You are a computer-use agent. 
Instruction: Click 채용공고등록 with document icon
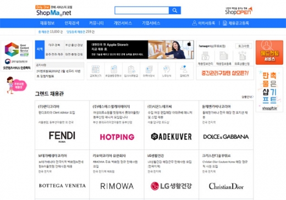coord(236,23)
